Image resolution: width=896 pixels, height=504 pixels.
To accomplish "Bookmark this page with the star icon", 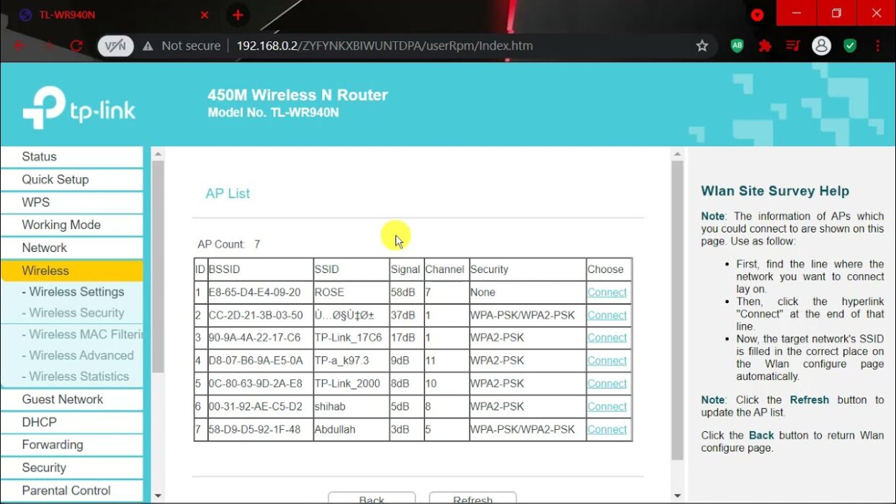I will coord(702,45).
